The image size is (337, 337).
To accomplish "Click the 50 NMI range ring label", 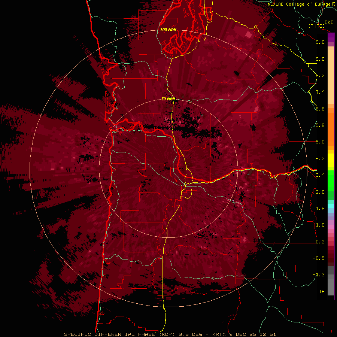I will pyautogui.click(x=168, y=99).
